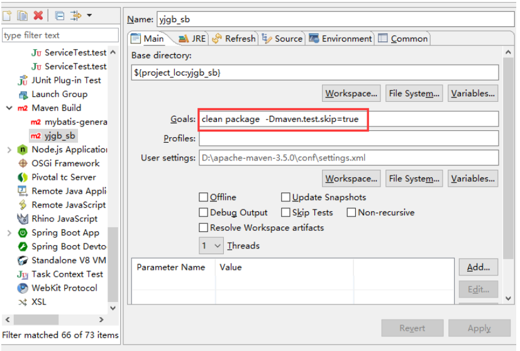Viewport: 520px width, 351px height.
Task: Click File System button under Base directory
Action: [414, 94]
